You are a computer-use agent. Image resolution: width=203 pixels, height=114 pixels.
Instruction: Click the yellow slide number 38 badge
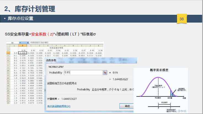point(181,19)
